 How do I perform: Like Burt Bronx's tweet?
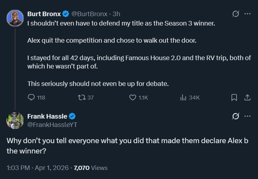[x=133, y=98]
